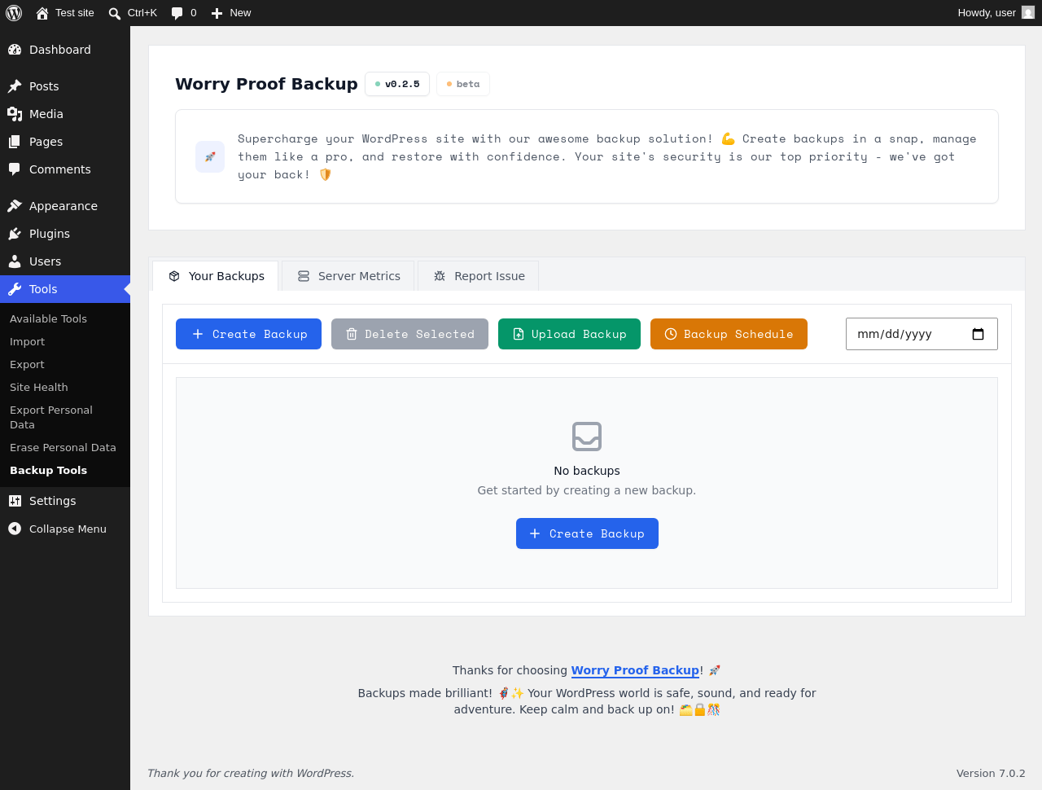Switch to the Server Metrics tab
This screenshot has width=1042, height=790.
348,276
